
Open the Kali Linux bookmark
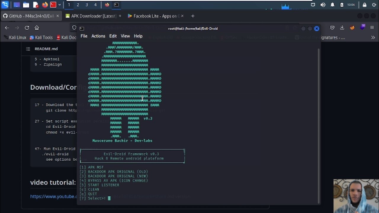click(15, 38)
